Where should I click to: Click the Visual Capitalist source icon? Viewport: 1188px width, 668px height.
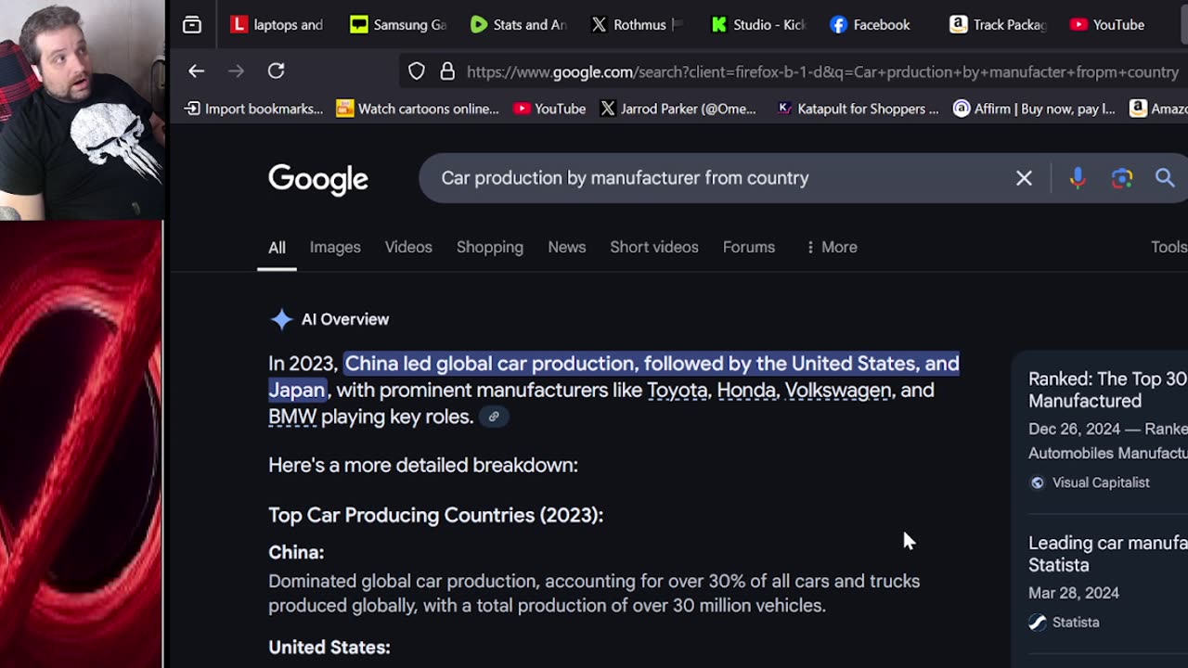pyautogui.click(x=1038, y=482)
